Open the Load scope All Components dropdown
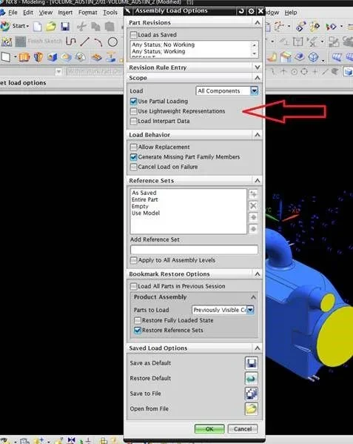The height and width of the screenshot is (444, 353). [255, 91]
